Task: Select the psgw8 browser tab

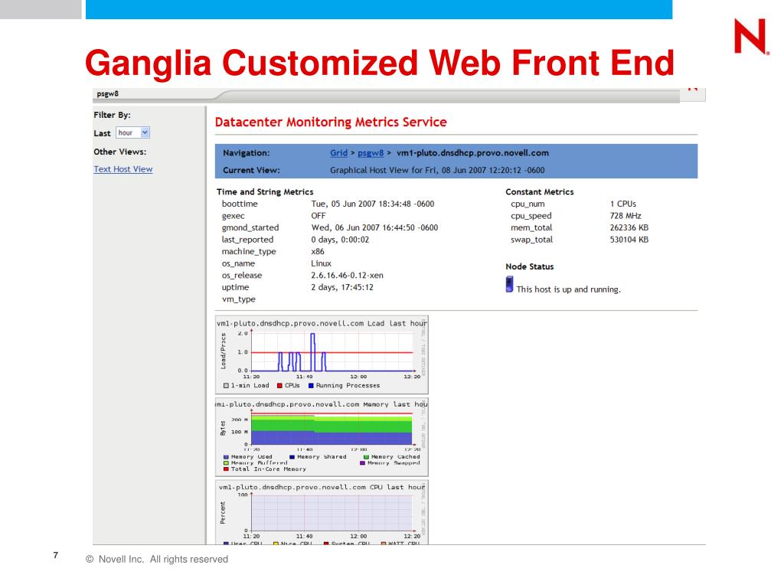Action: 107,93
